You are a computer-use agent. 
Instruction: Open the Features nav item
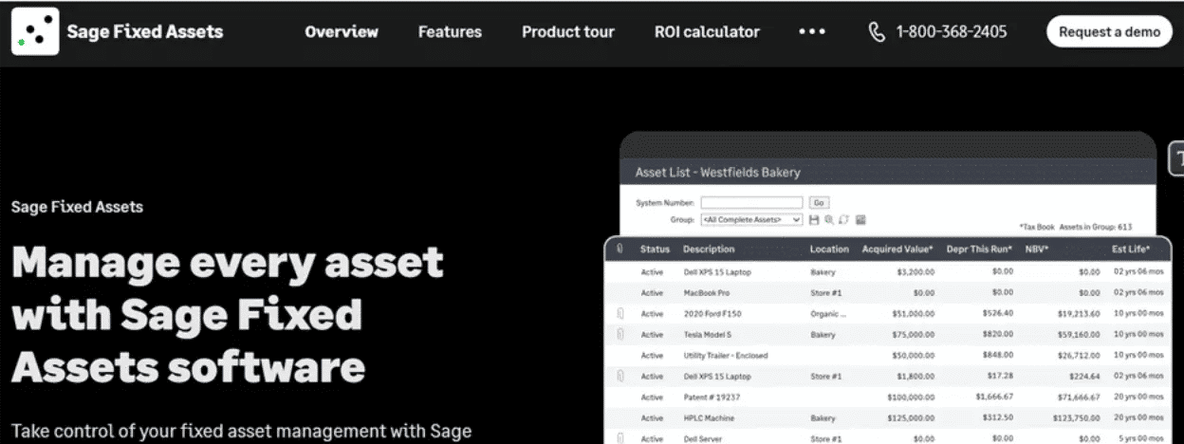(450, 31)
